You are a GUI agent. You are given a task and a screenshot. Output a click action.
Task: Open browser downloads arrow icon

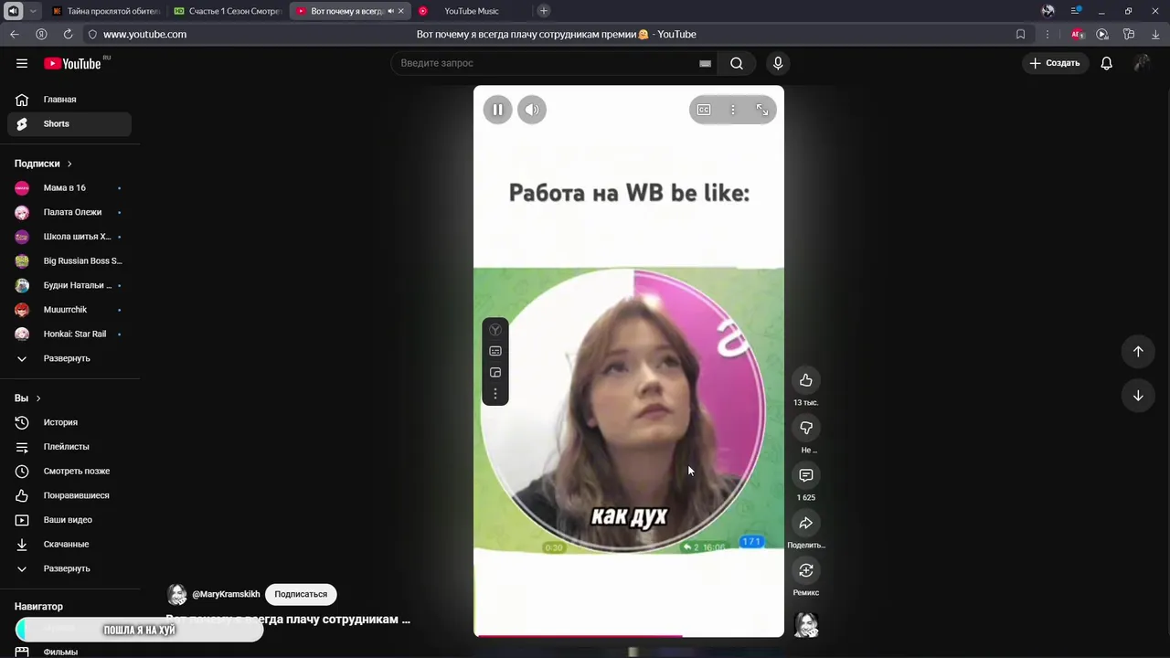(1154, 34)
